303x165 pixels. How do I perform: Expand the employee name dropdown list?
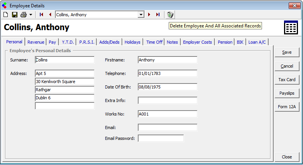(x=141, y=15)
